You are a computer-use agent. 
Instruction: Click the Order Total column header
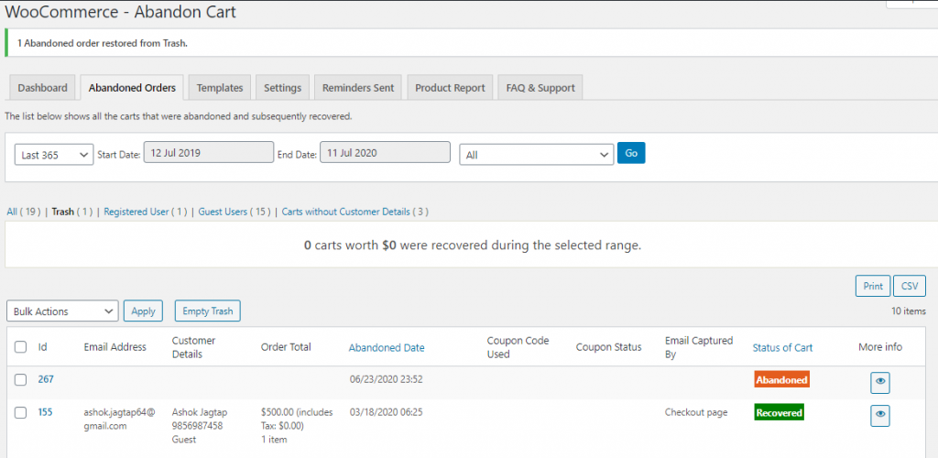[x=286, y=347]
